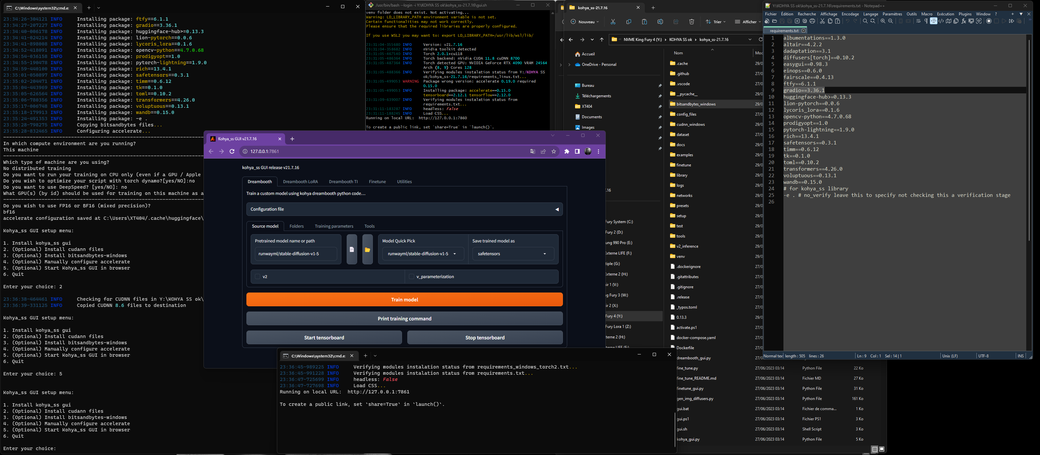Cut the selected file in Explorer toolbar

[613, 21]
